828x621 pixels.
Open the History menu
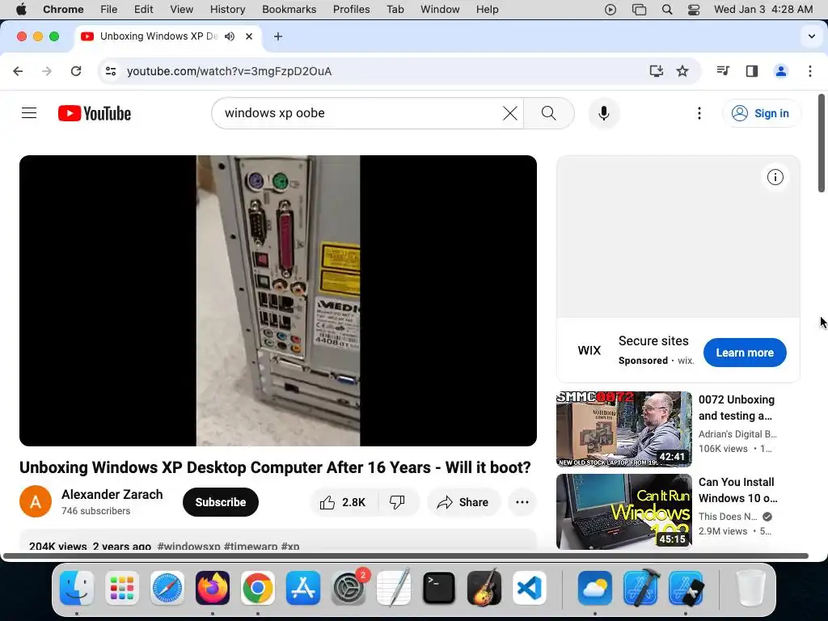pyautogui.click(x=227, y=10)
